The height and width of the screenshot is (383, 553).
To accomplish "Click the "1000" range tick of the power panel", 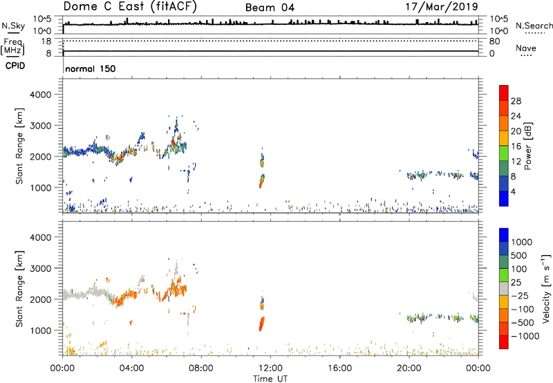I will click(41, 187).
